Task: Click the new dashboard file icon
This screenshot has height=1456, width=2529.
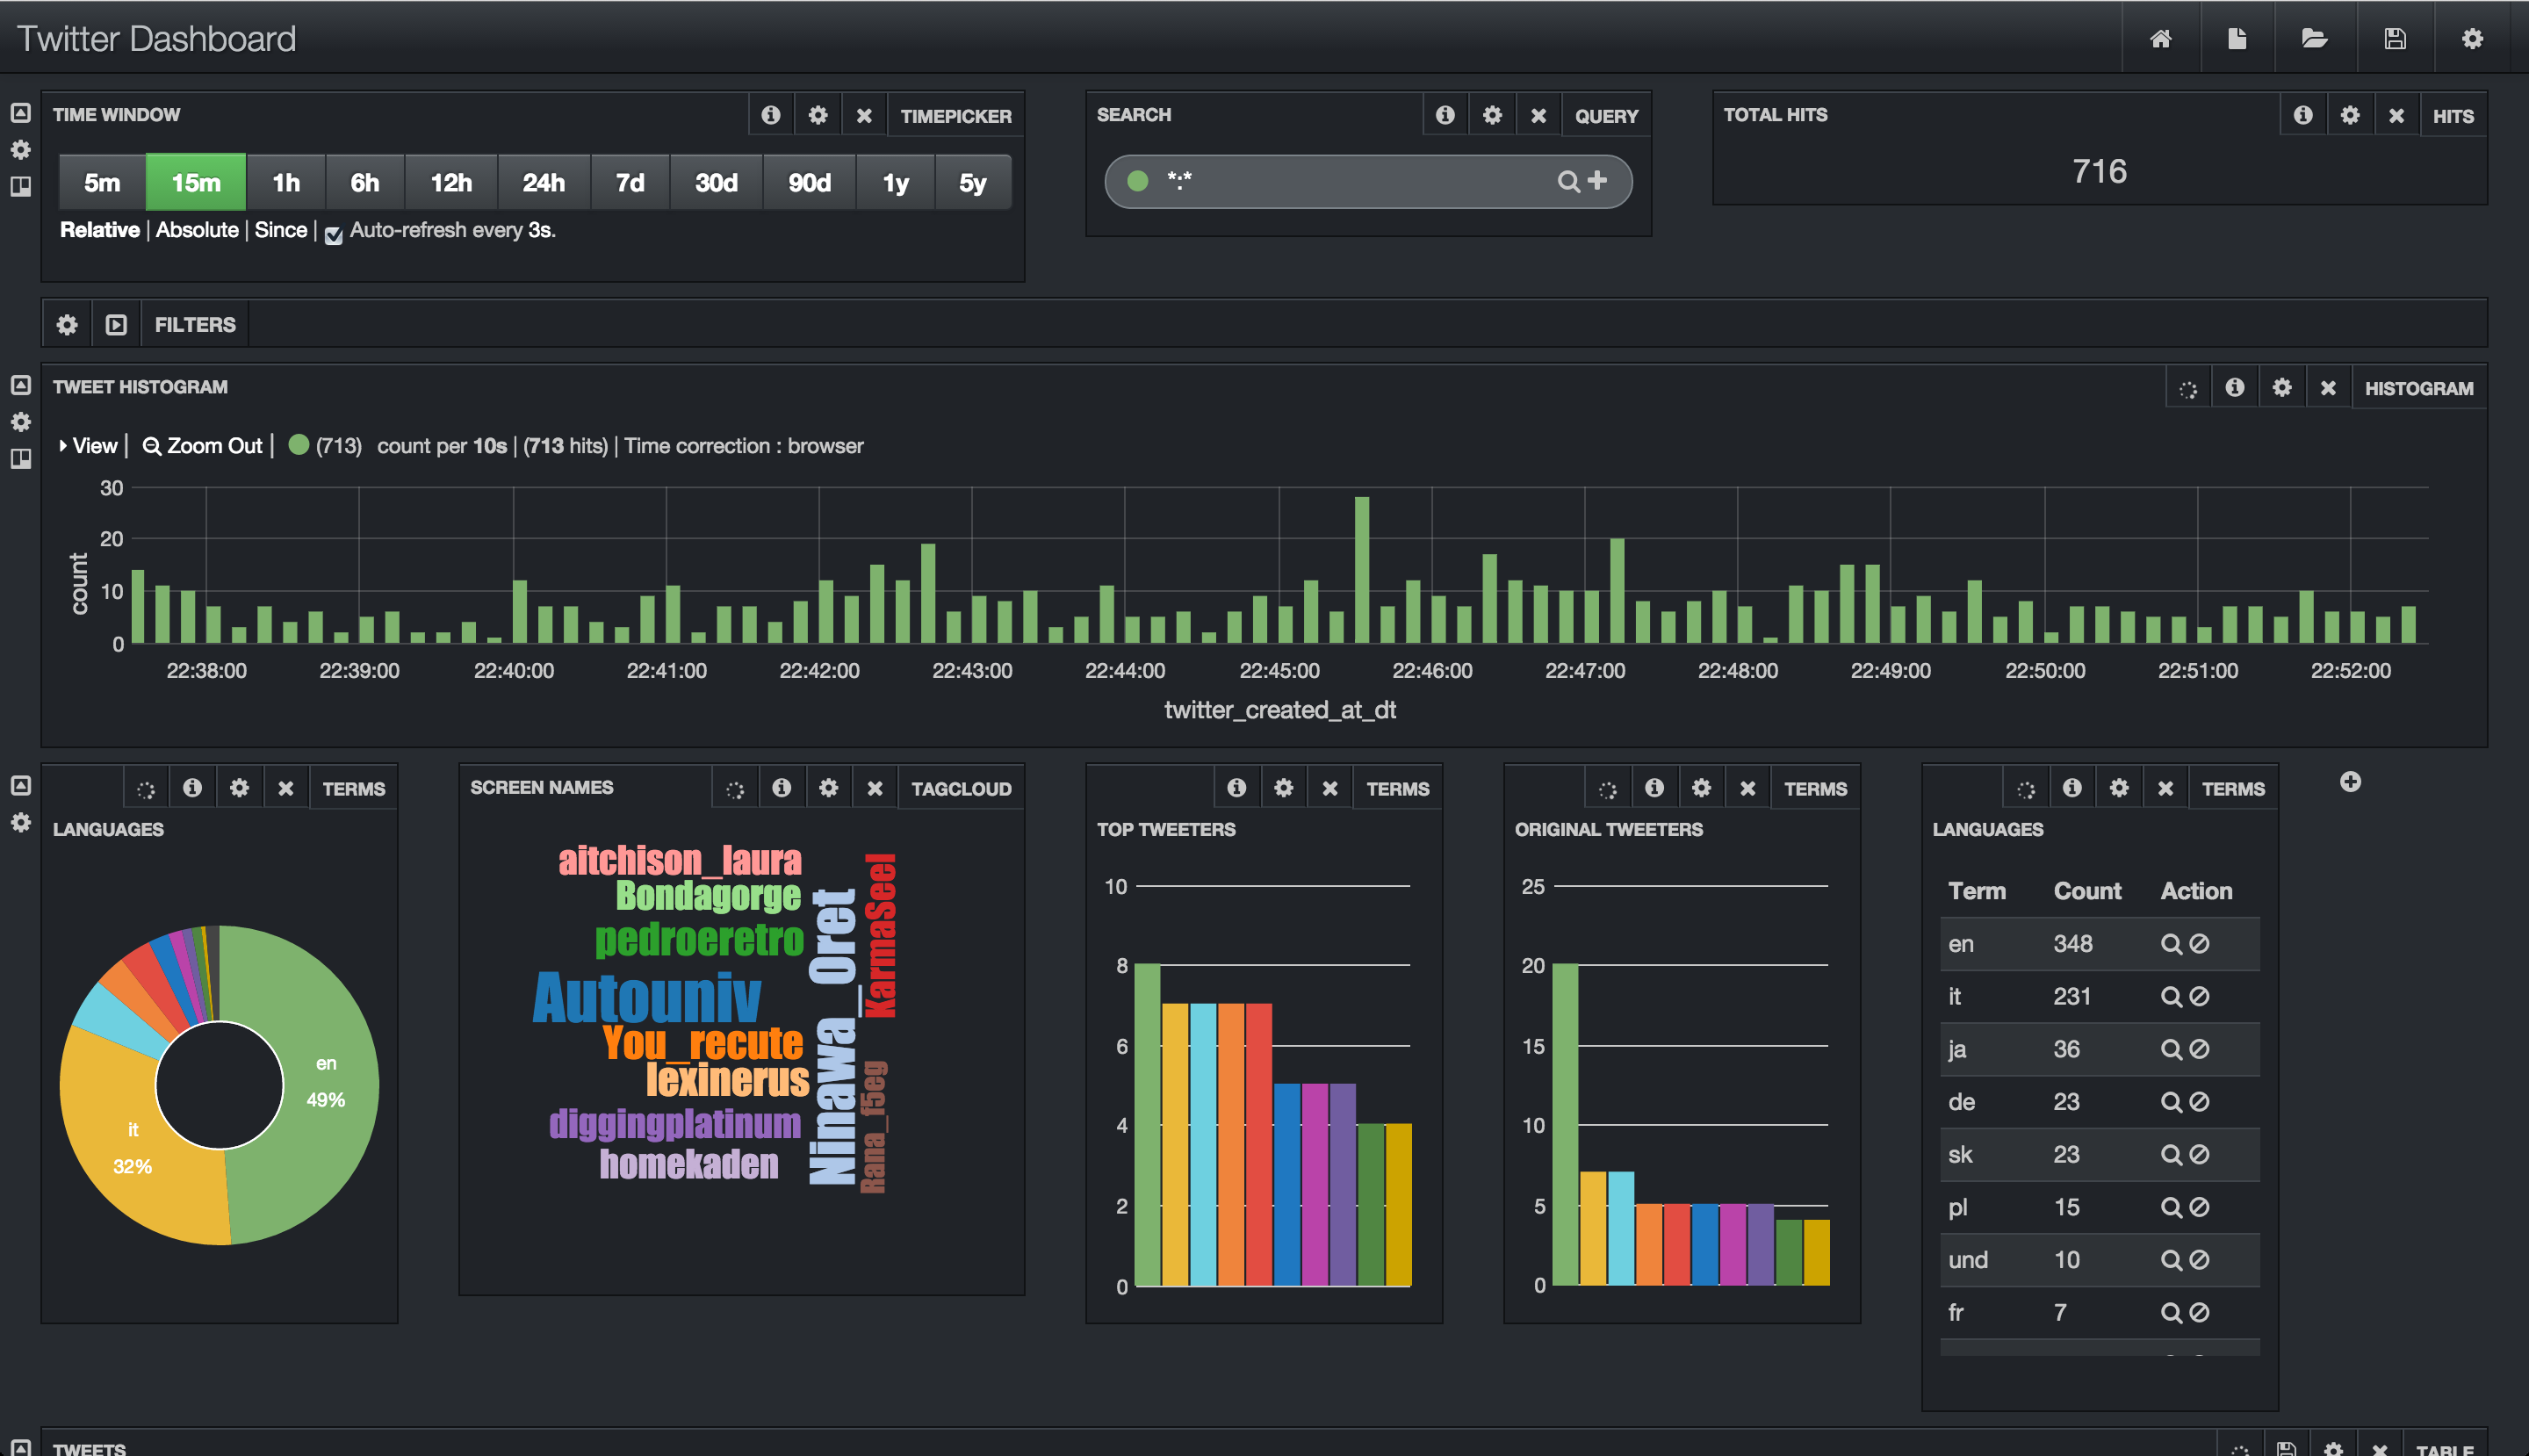Action: point(2237,38)
